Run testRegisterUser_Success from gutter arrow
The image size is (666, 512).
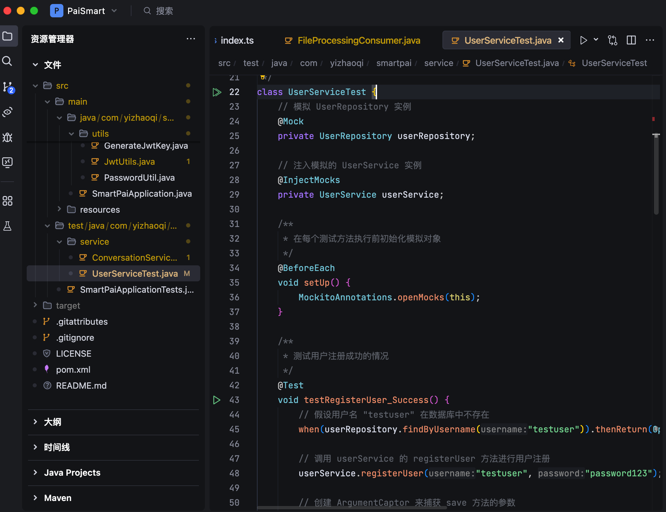click(217, 400)
